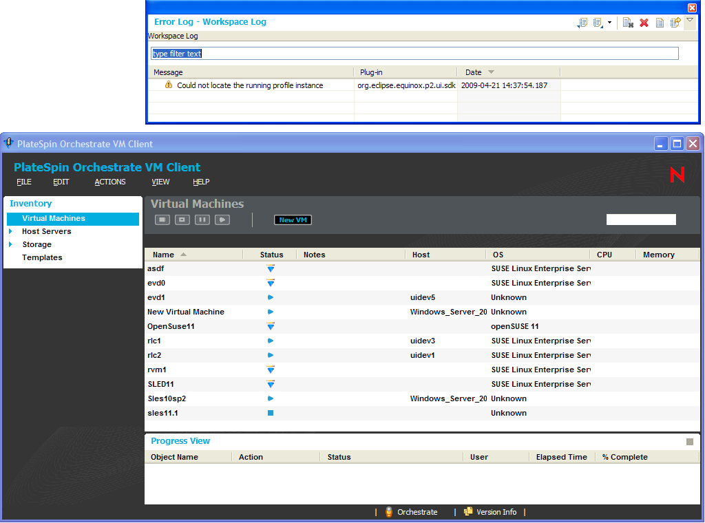Open the VIEW menu
This screenshot has width=705, height=523.
coord(160,182)
